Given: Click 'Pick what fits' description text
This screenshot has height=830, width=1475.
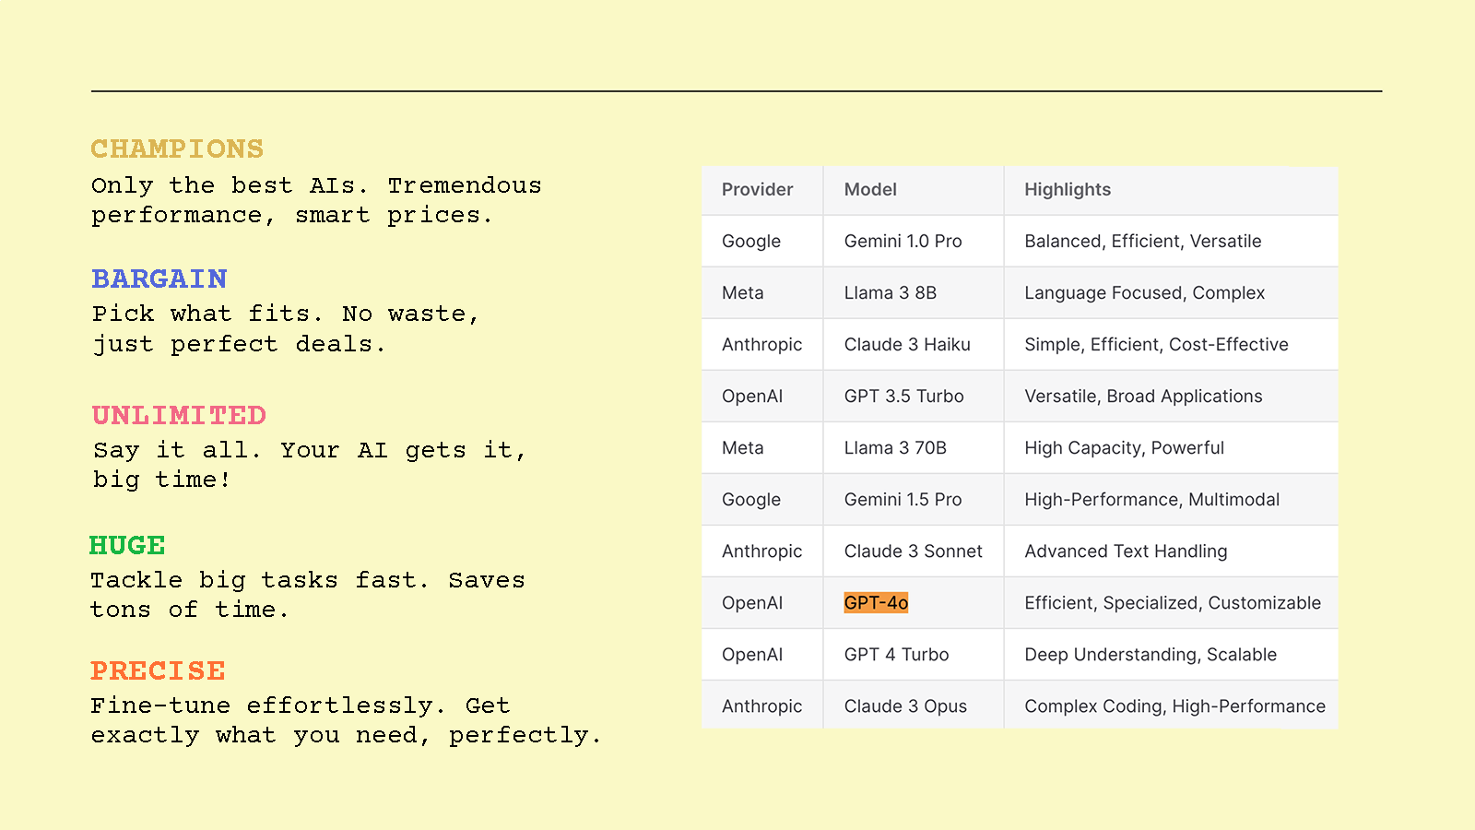Looking at the screenshot, I should click(x=286, y=328).
